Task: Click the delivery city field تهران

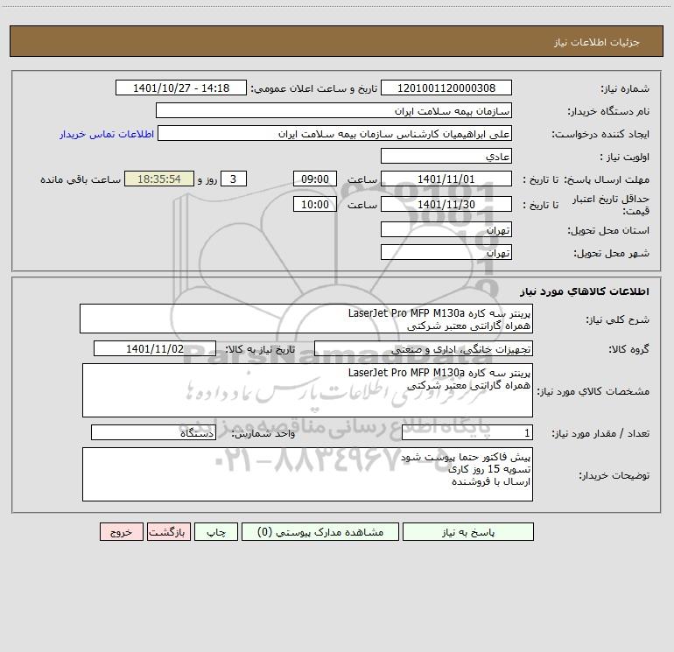Action: coord(446,252)
